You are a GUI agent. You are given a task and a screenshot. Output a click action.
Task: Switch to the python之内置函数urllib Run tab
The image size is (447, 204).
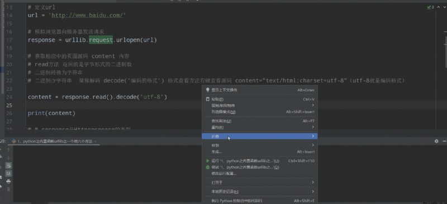[x=54, y=141]
